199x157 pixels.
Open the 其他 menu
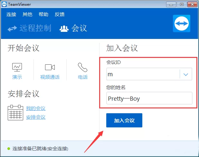click(27, 14)
